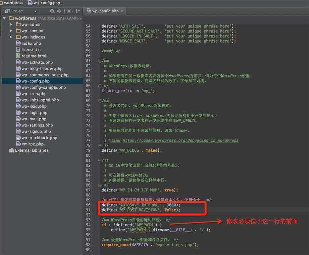
Task: Select wp-settings.php in the project tree
Action: tap(37, 125)
